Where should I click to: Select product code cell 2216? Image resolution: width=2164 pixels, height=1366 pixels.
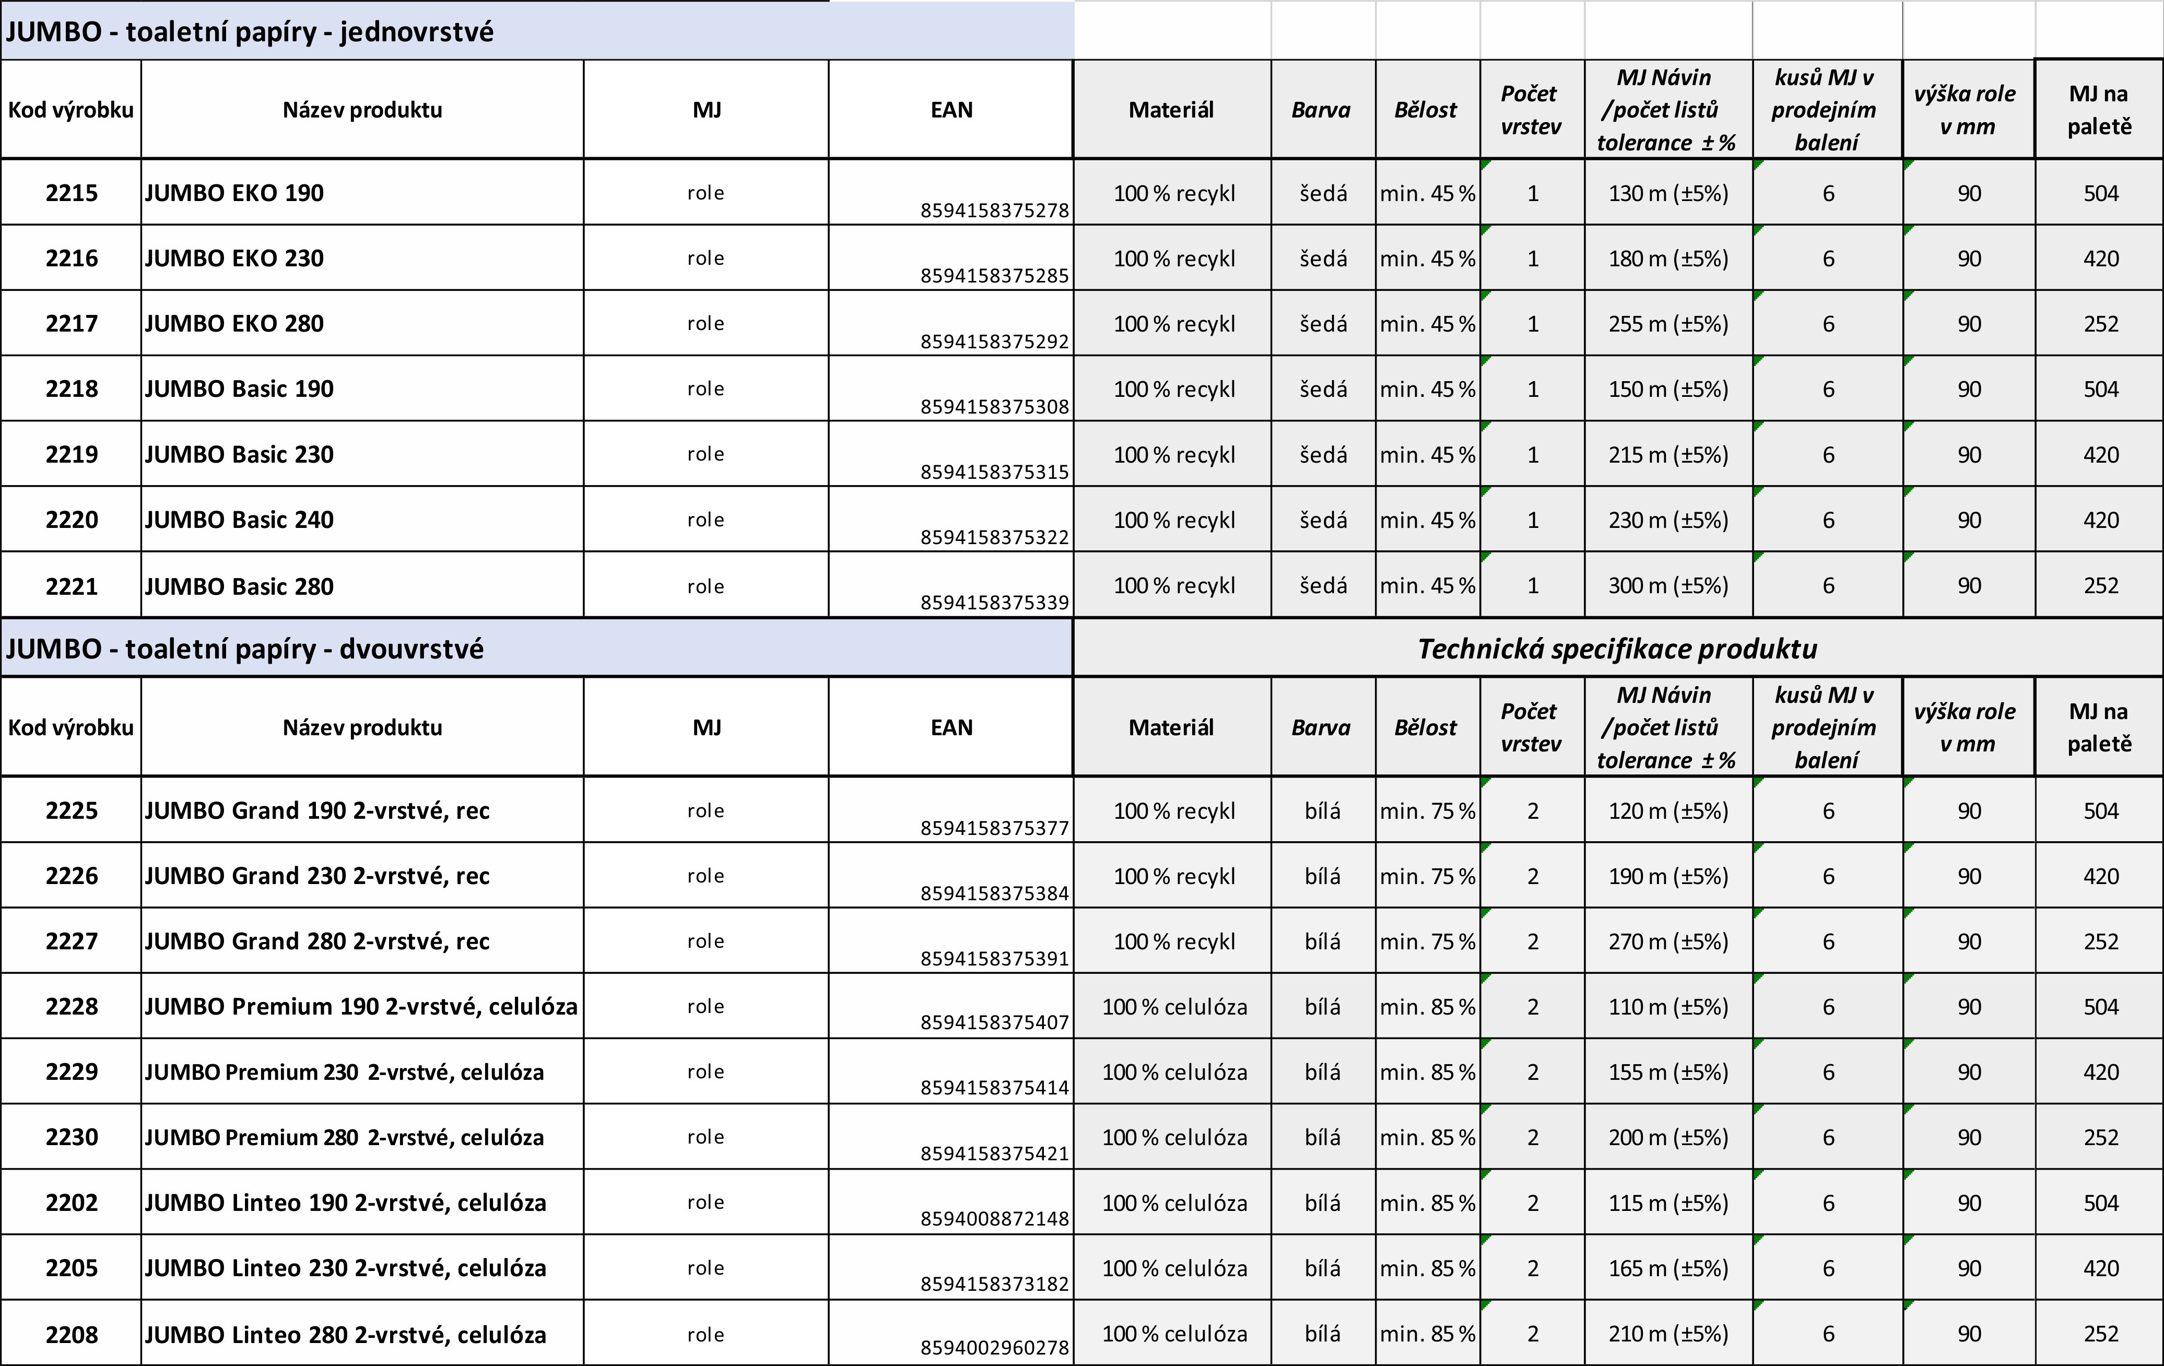(72, 258)
